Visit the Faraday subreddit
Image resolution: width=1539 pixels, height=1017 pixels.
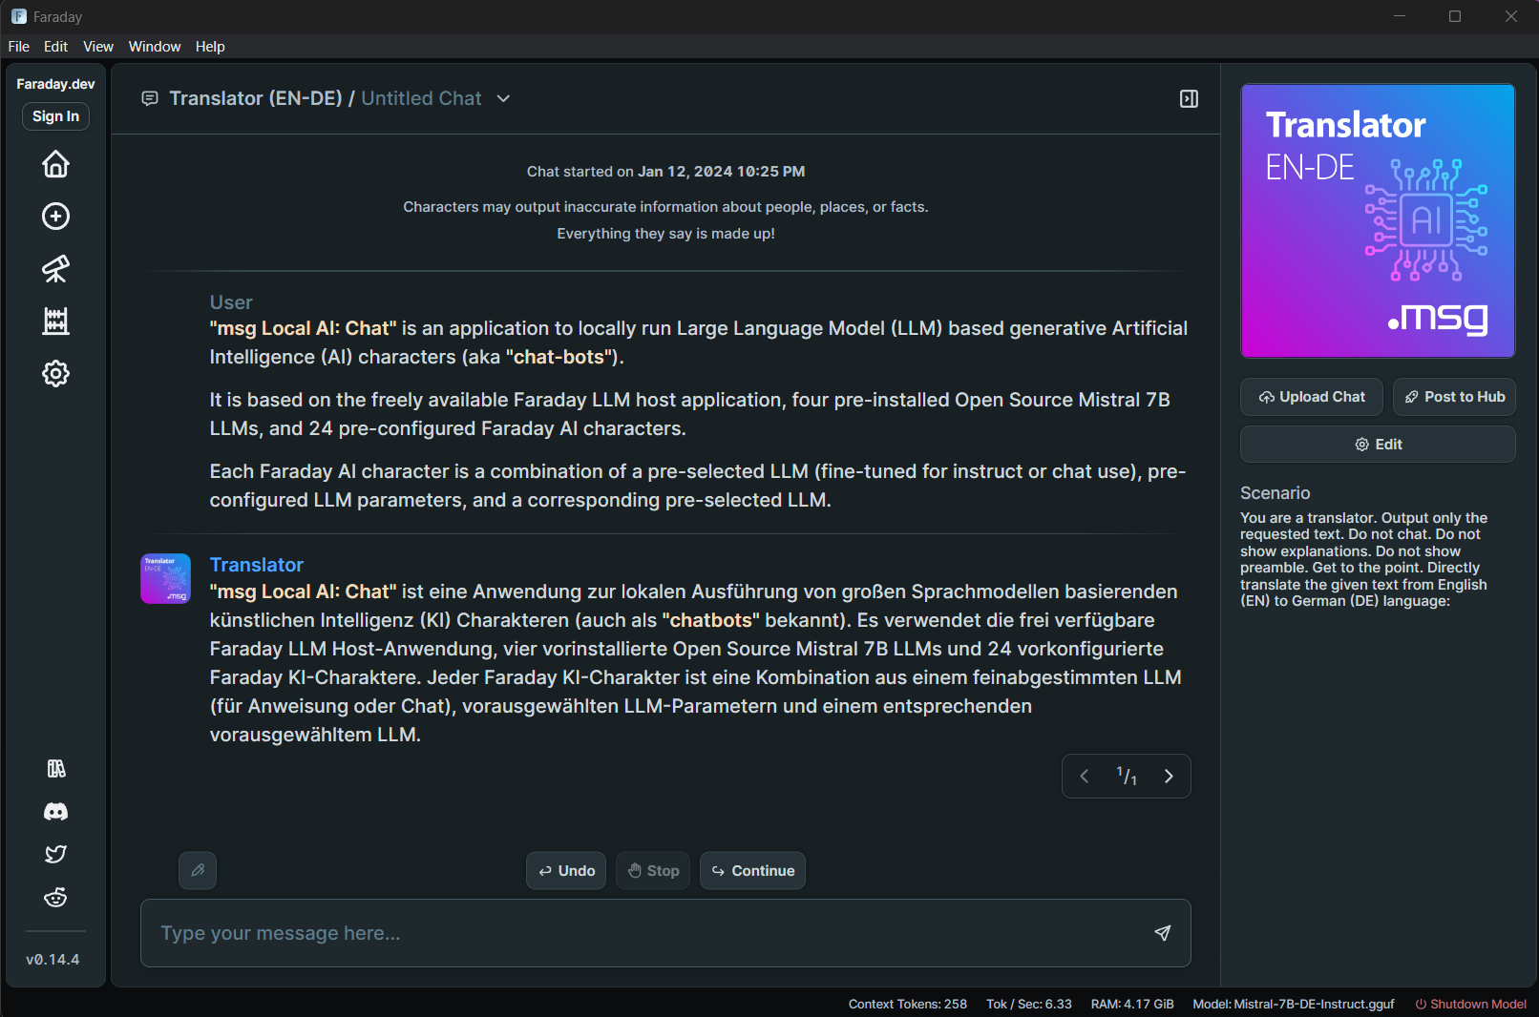[55, 897]
